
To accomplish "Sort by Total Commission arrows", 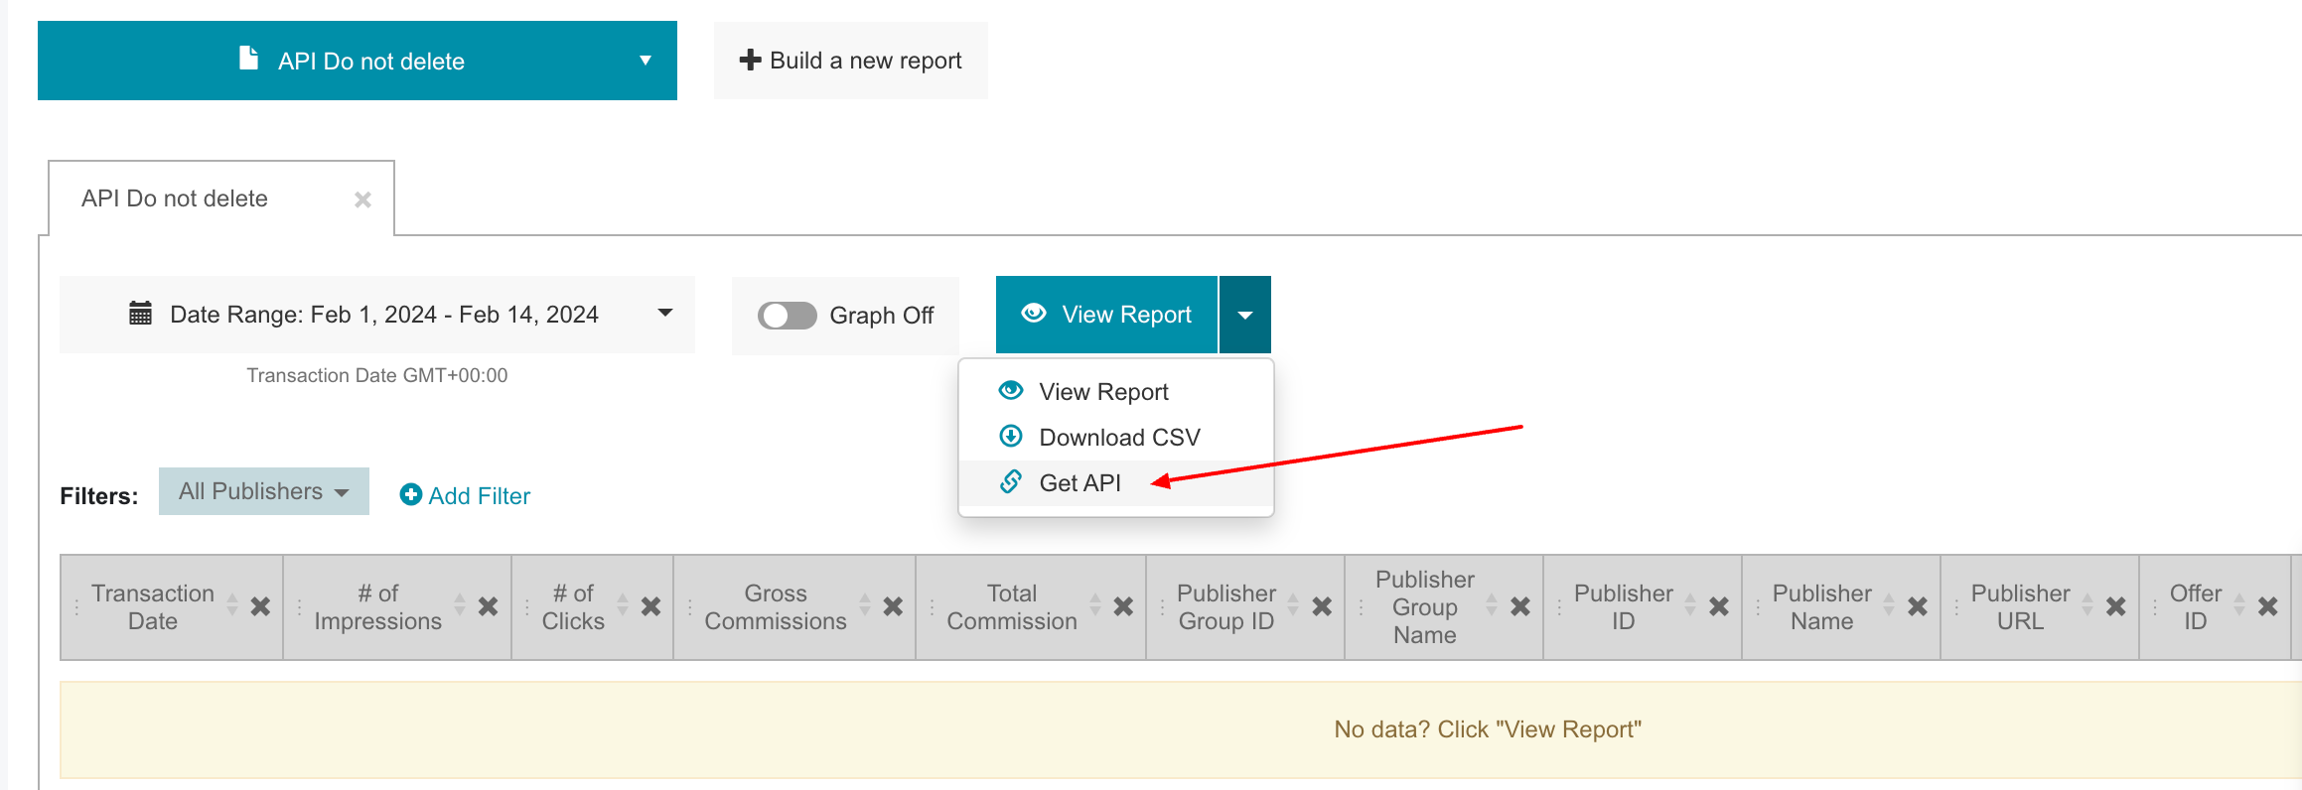I will [x=1095, y=604].
